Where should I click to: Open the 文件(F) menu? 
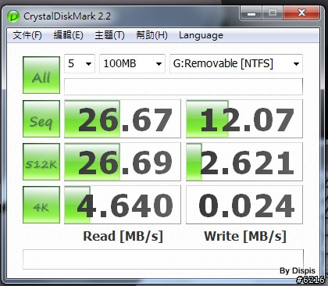point(27,35)
